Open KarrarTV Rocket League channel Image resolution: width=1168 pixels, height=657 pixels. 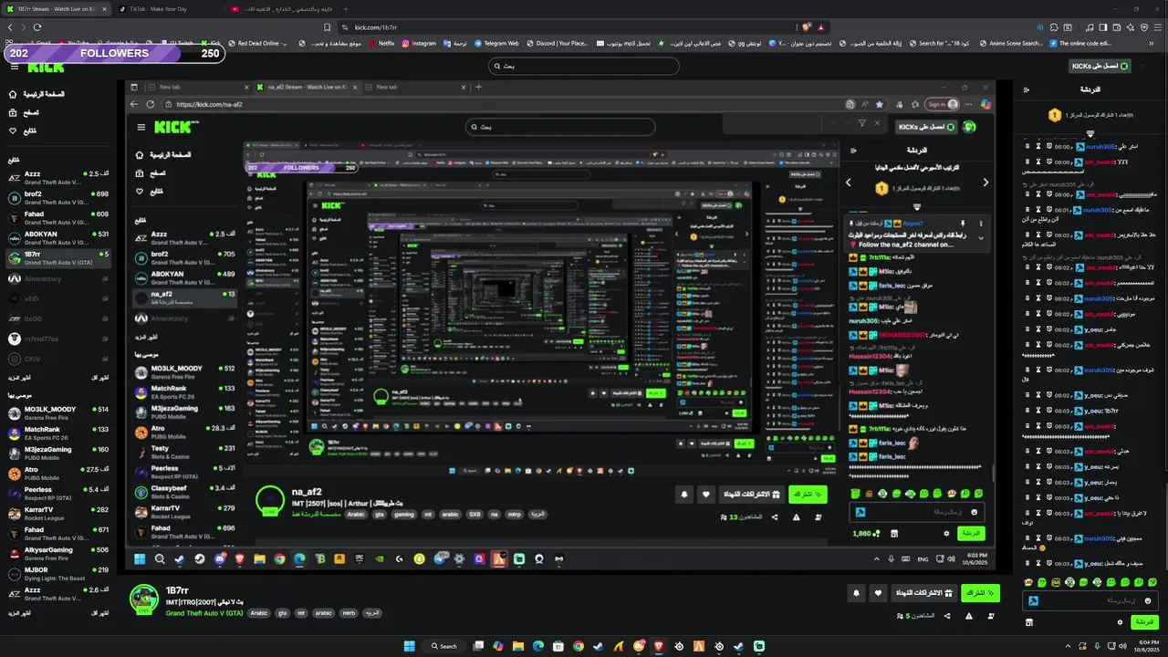(58, 514)
